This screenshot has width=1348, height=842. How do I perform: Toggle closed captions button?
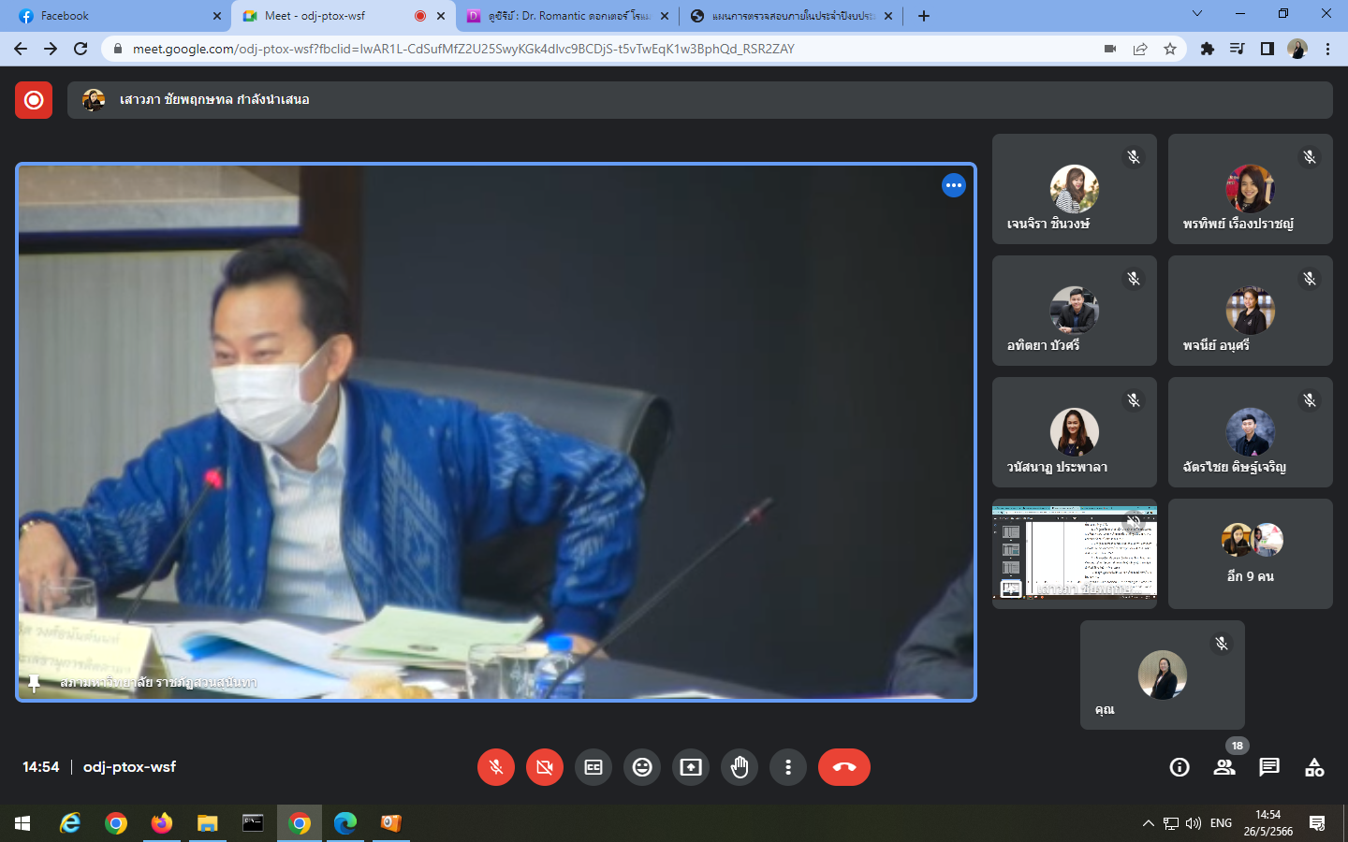[593, 767]
